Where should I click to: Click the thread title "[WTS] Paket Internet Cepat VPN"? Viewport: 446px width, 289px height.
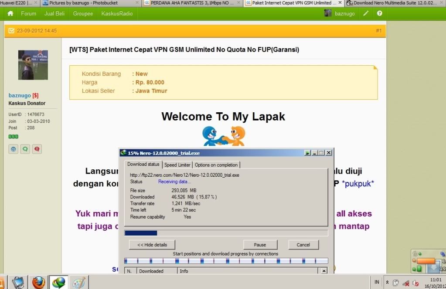click(184, 50)
